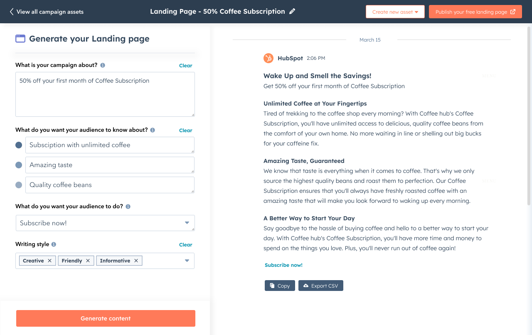
Task: Go back to View all campaign assets
Action: click(47, 12)
